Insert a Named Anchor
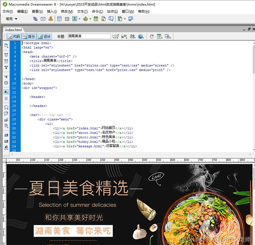 point(51,19)
